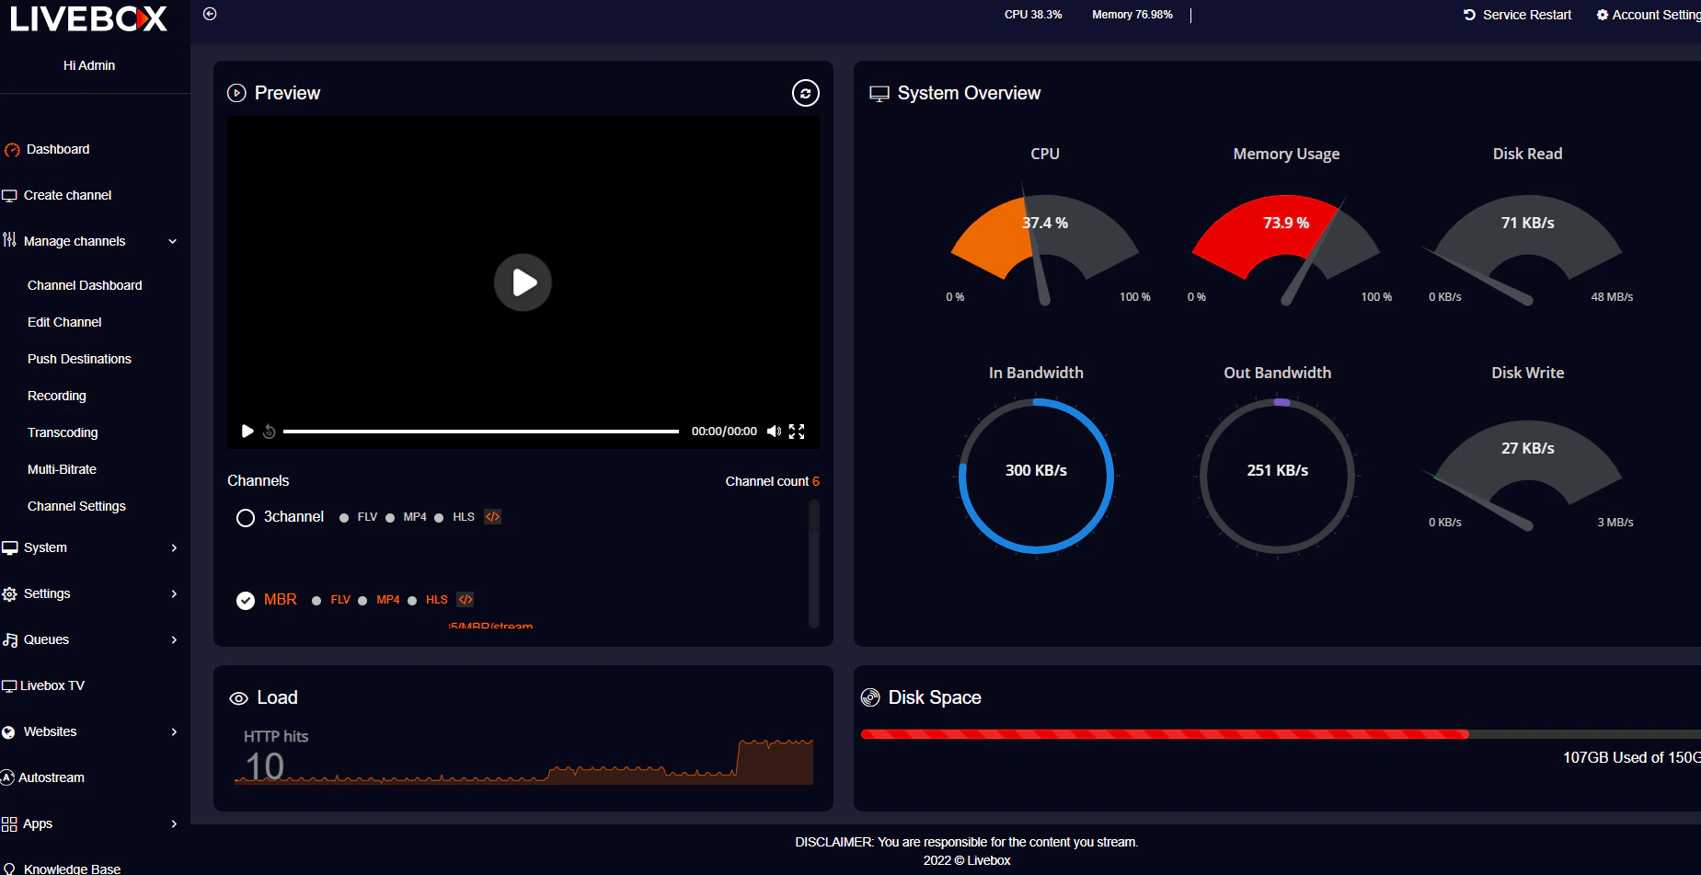This screenshot has width=1701, height=875.
Task: Select Transcoding under Manage channels
Action: (63, 432)
